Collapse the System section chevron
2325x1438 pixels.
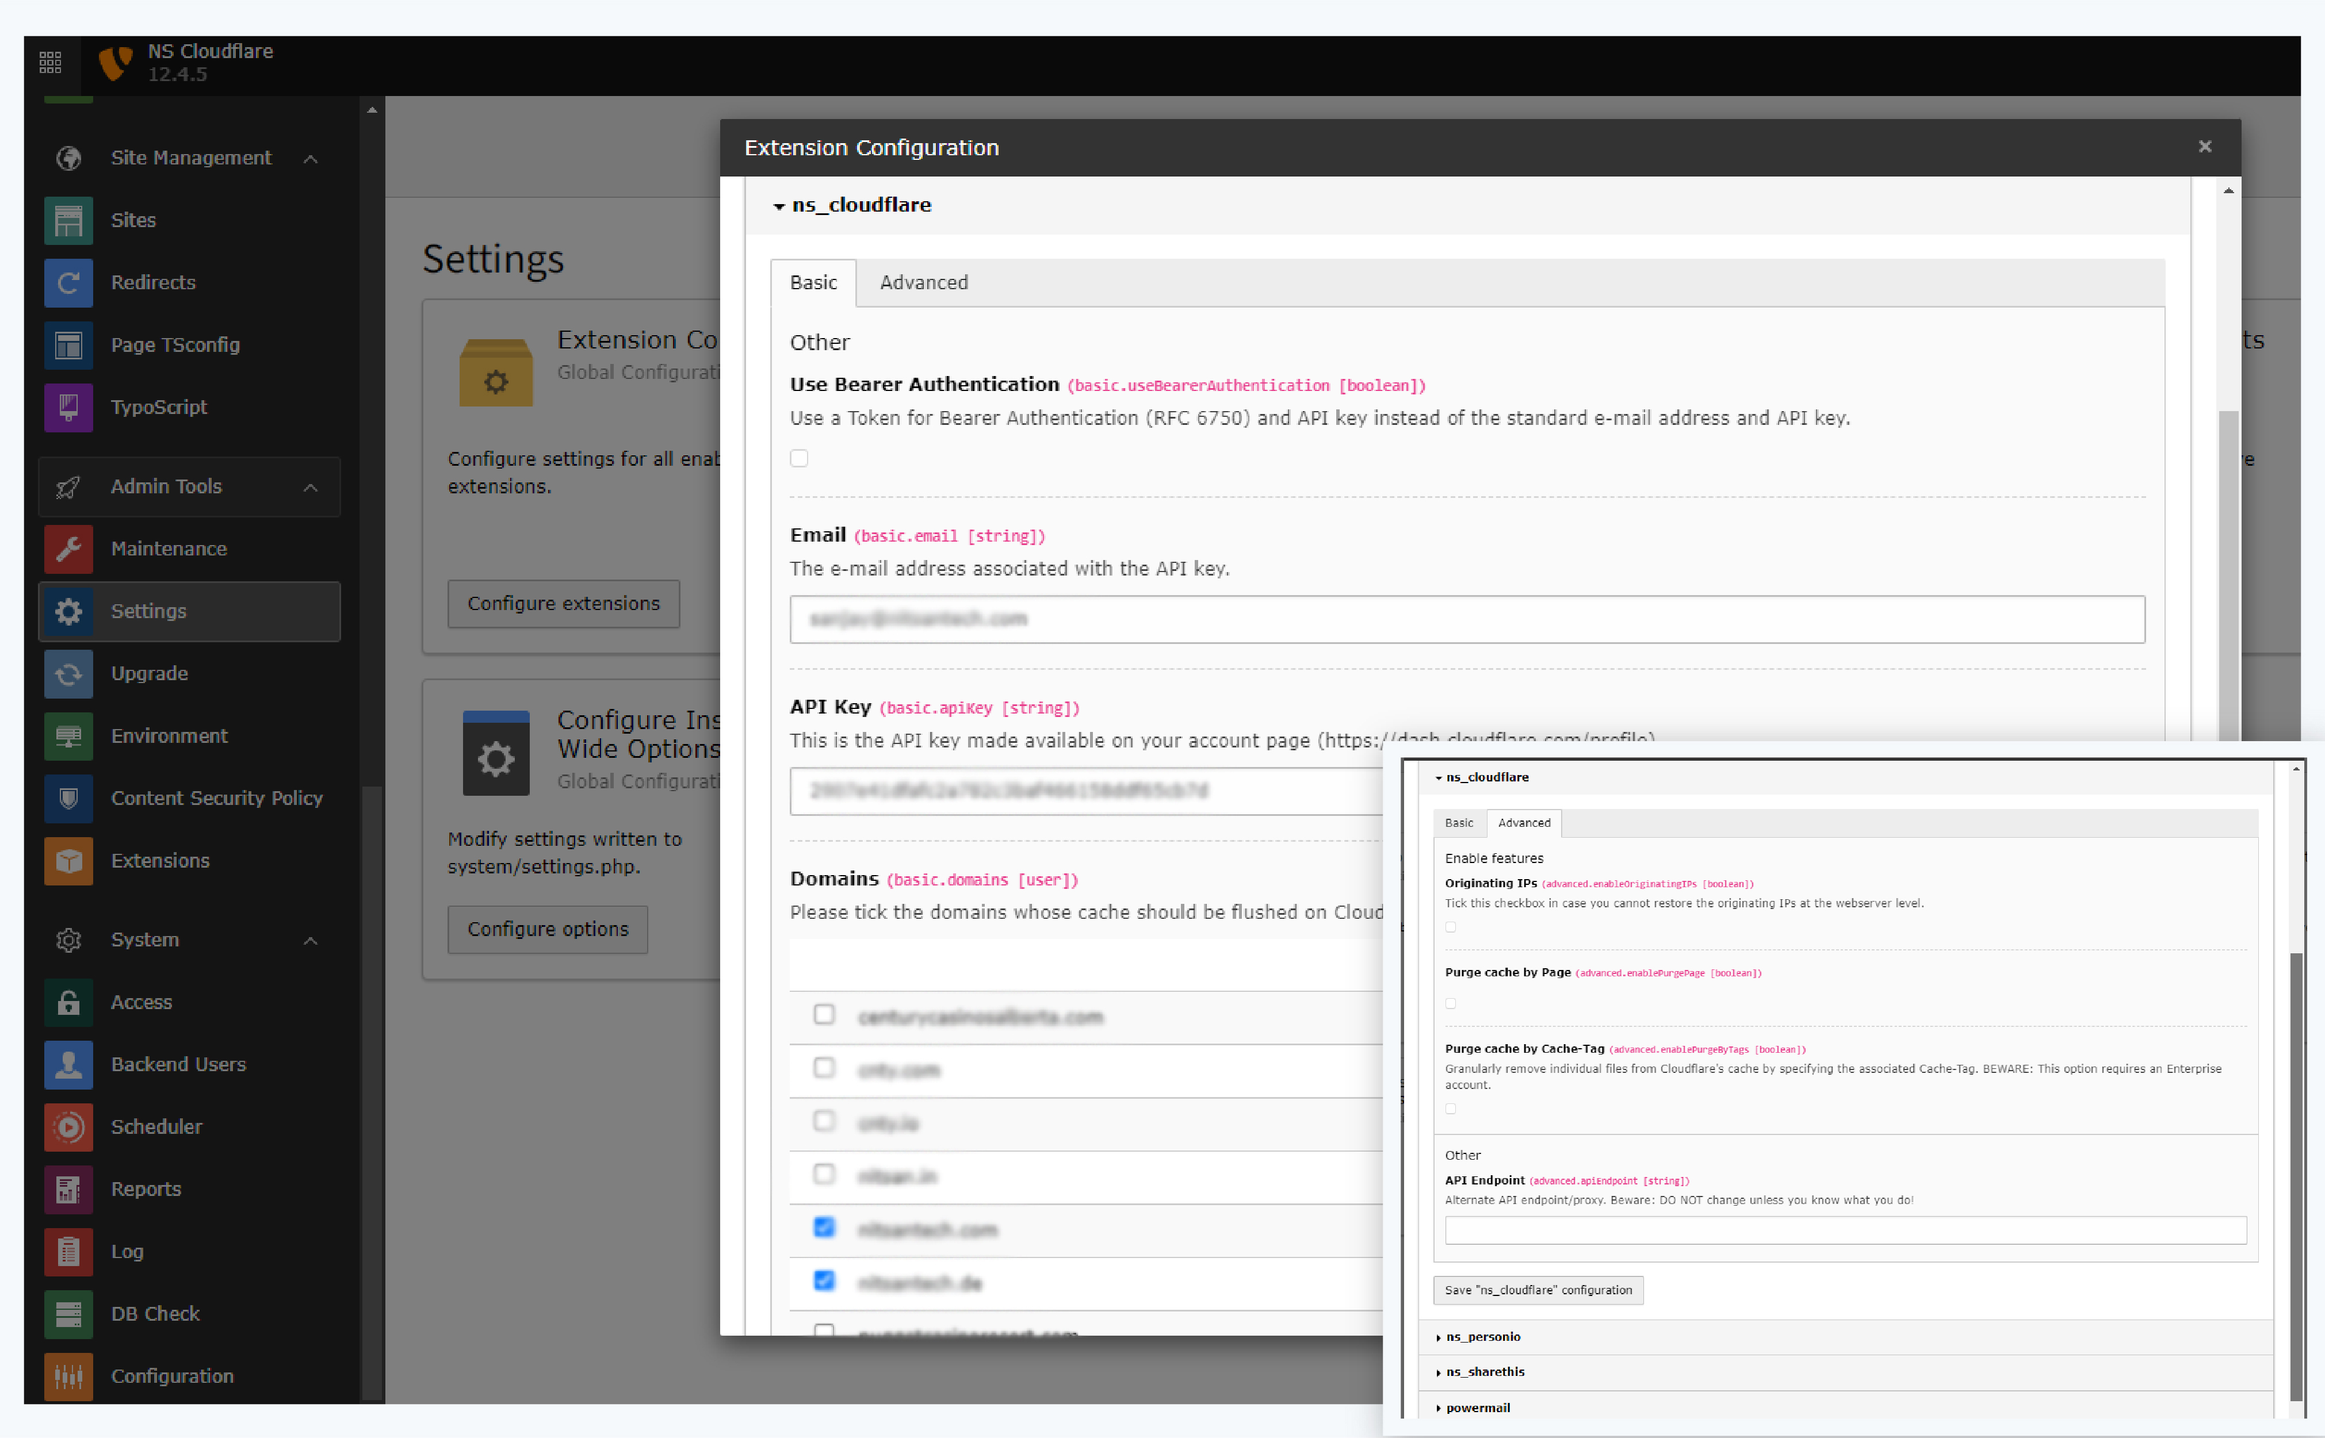310,941
